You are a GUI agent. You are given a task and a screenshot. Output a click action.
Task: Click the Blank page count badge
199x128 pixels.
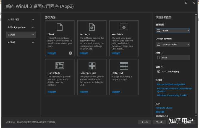pos(70,53)
